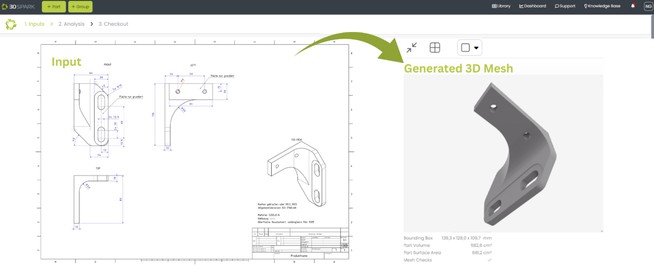This screenshot has height=267, width=654.
Task: Open Support via the chat bubble icon
Action: pos(556,6)
